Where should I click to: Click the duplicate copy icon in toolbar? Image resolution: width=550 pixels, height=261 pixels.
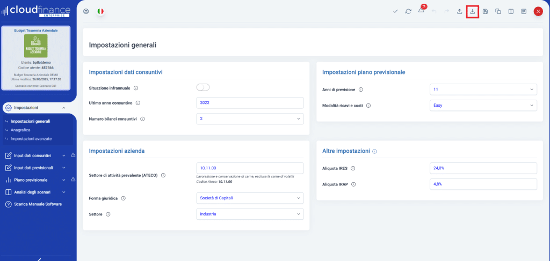click(498, 12)
